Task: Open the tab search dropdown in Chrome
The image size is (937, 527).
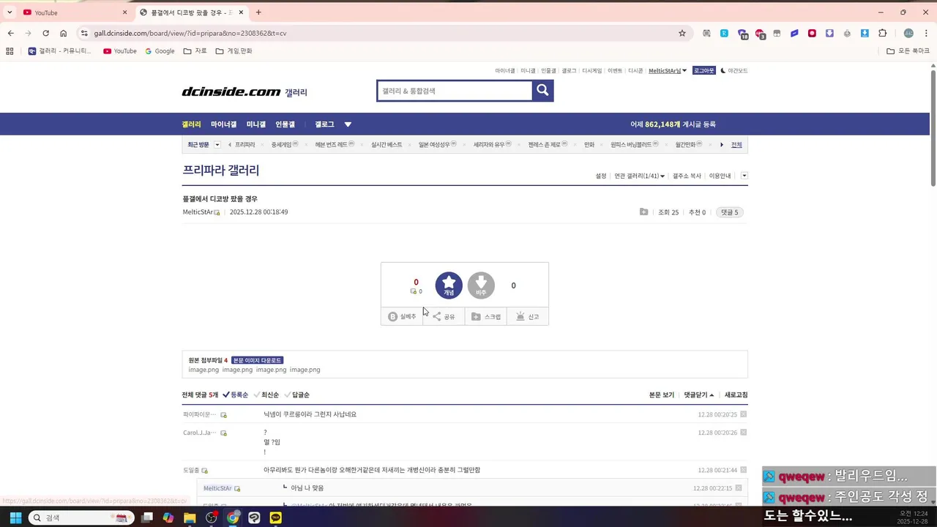Action: tap(10, 12)
